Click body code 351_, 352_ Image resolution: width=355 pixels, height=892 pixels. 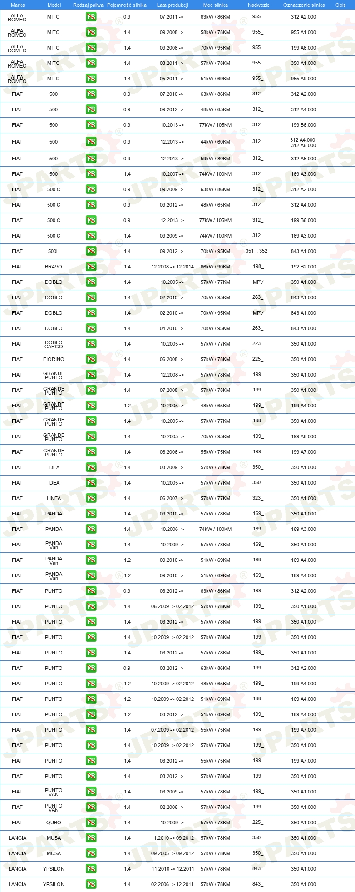(x=258, y=251)
